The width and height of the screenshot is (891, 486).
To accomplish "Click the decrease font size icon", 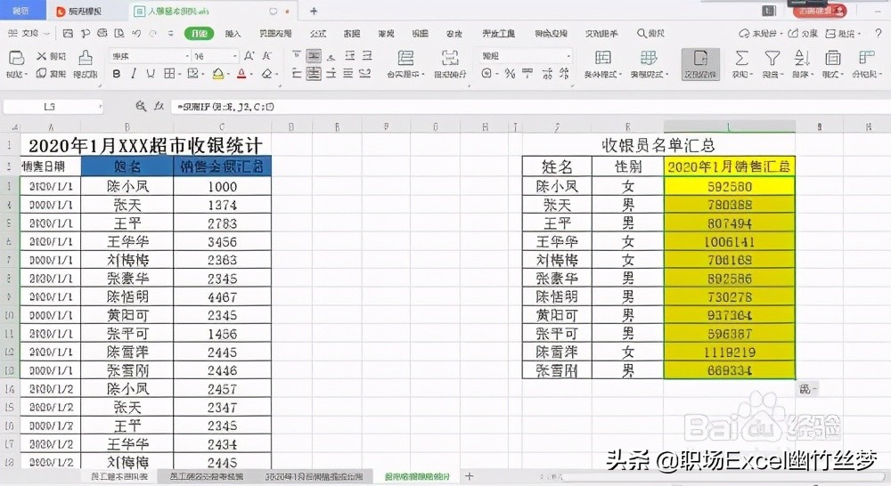I will tap(267, 56).
